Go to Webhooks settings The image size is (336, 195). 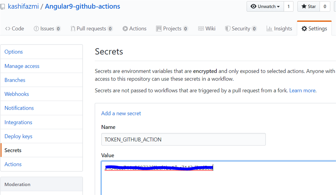[17, 94]
